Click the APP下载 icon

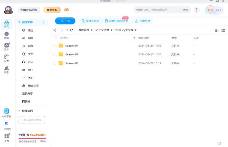[x=6, y=111]
